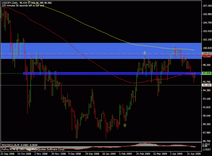
Task: Select the white dashed horizontal line at 95.184
Action: (x=101, y=85)
